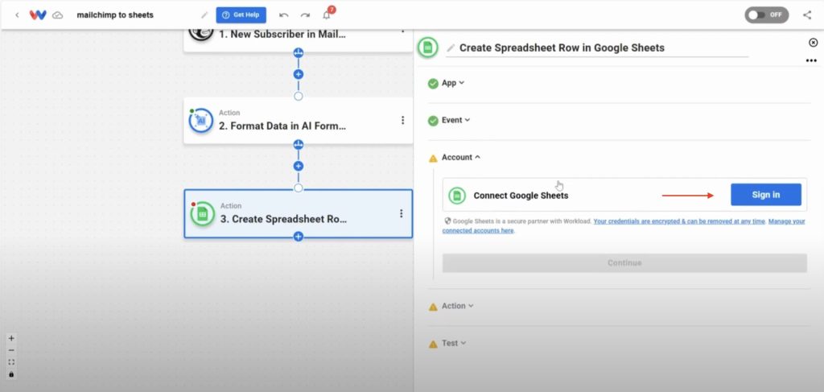This screenshot has height=392, width=824.
Task: Open options menu for Format Data step
Action: pyautogui.click(x=402, y=120)
